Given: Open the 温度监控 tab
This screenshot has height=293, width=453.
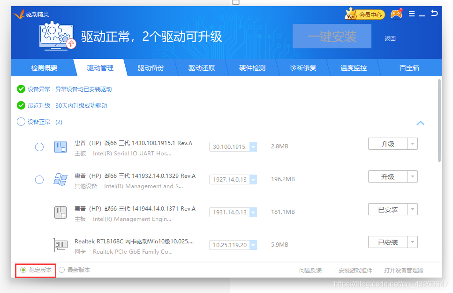Looking at the screenshot, I should [354, 68].
